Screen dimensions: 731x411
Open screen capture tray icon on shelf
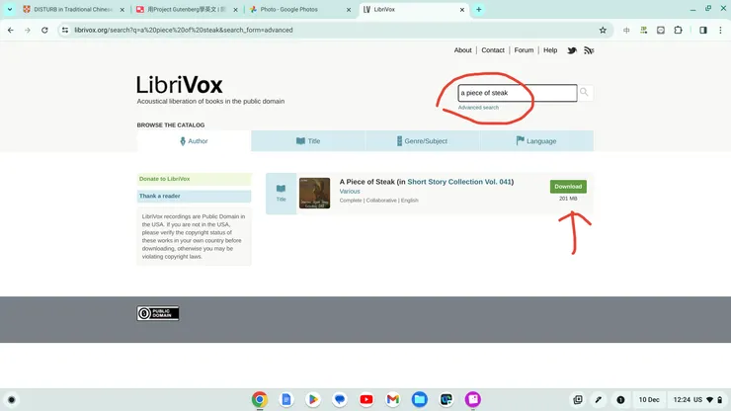578,400
